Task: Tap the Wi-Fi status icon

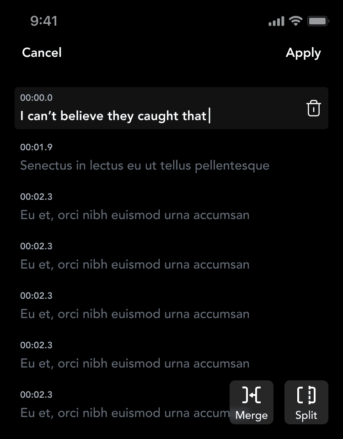Action: click(296, 21)
